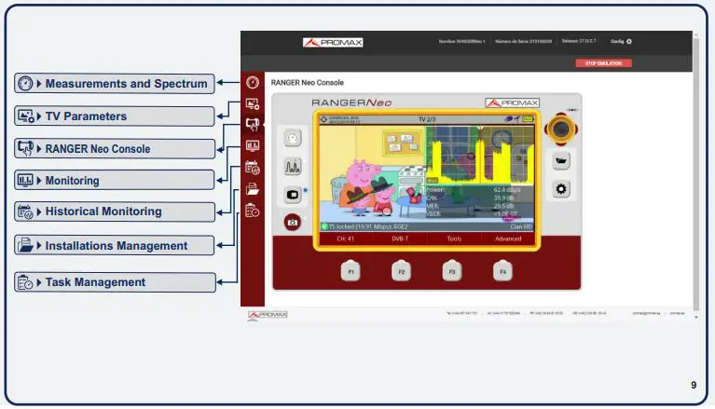Select the DVB-T menu on screen
715x409 pixels.
(400, 239)
